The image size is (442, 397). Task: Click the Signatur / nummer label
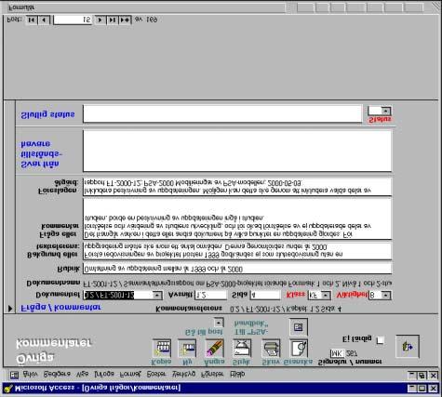tap(350, 362)
